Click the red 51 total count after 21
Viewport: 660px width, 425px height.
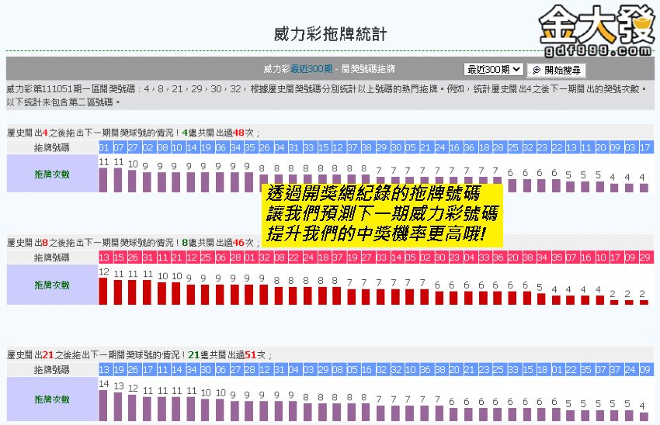[251, 354]
